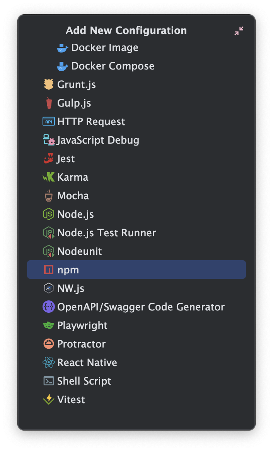The image size is (273, 451).
Task: Select the Mocha coffee cup icon
Action: pyautogui.click(x=49, y=196)
